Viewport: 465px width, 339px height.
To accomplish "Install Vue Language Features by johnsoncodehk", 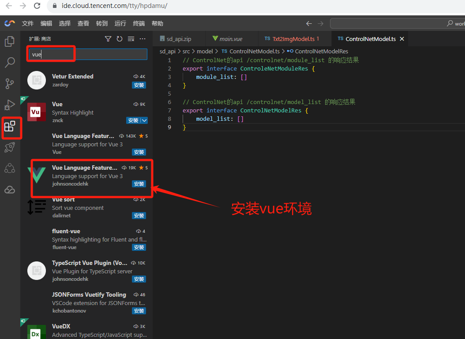I will point(139,184).
